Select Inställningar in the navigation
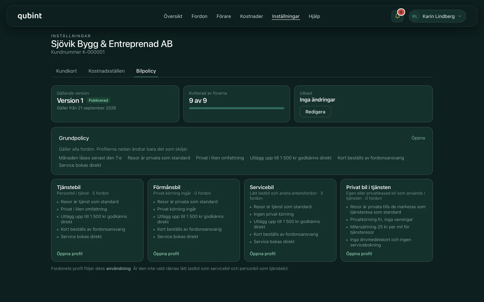This screenshot has height=302, width=484. (286, 16)
